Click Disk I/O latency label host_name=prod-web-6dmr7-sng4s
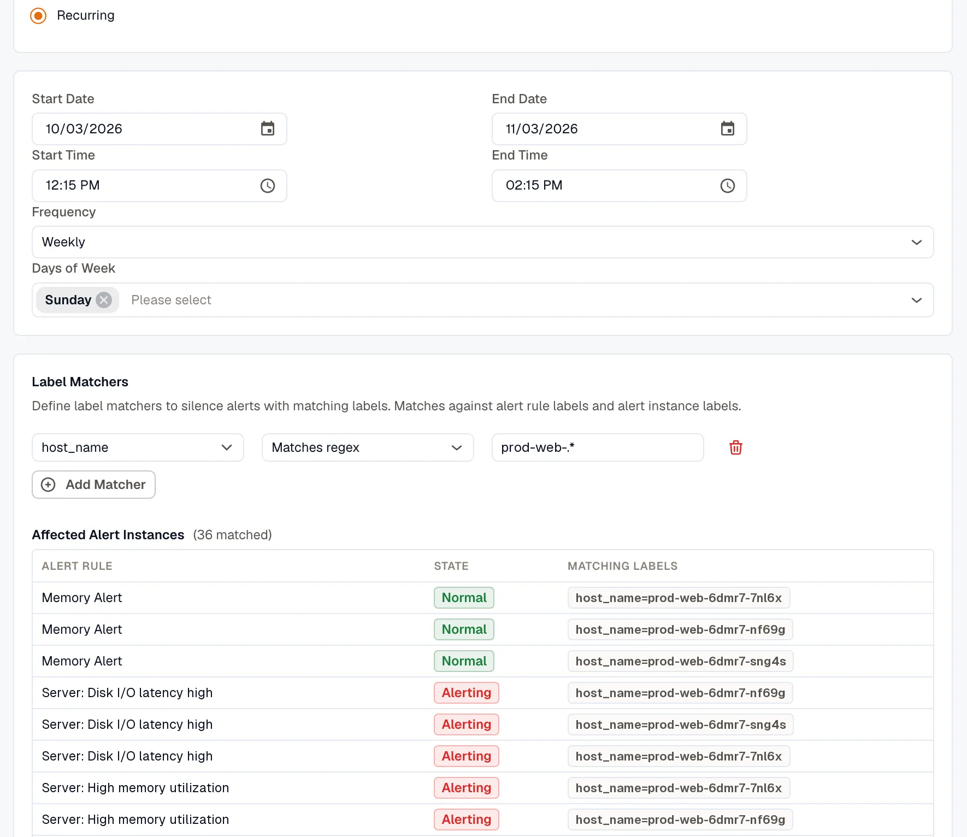 (x=681, y=724)
